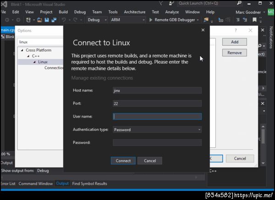This screenshot has width=275, height=200.
Task: Switch to Find Symbol Results tab
Action: (x=90, y=184)
